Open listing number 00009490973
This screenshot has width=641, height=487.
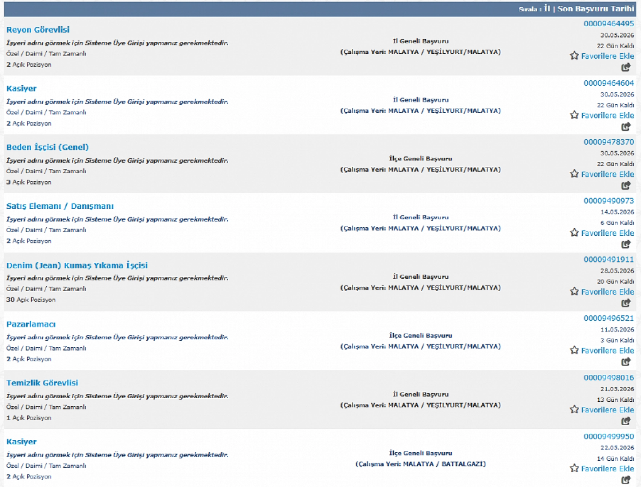click(x=609, y=201)
